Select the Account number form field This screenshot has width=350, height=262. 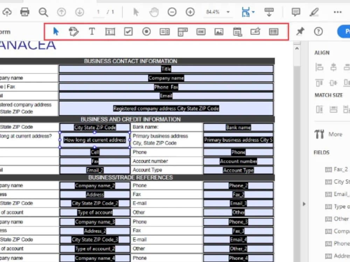[238, 161]
